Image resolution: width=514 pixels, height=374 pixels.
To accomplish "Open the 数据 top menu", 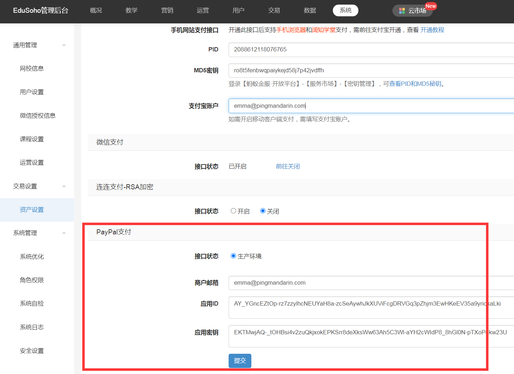I will pos(310,11).
